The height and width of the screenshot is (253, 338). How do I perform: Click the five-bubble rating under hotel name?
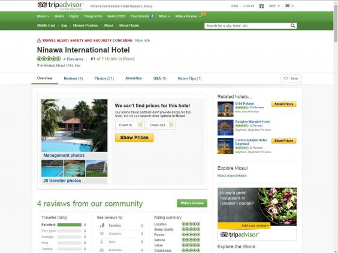pyautogui.click(x=49, y=59)
